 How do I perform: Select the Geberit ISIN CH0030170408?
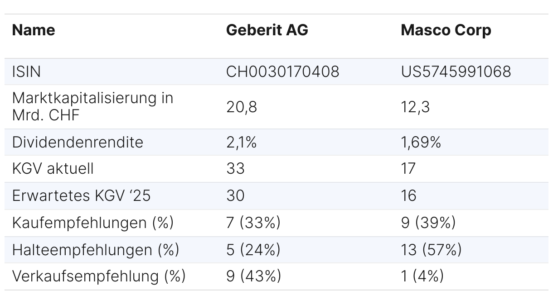pyautogui.click(x=282, y=71)
